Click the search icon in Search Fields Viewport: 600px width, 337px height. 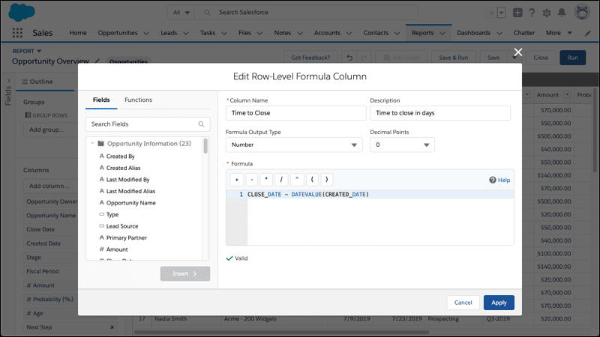[201, 124]
